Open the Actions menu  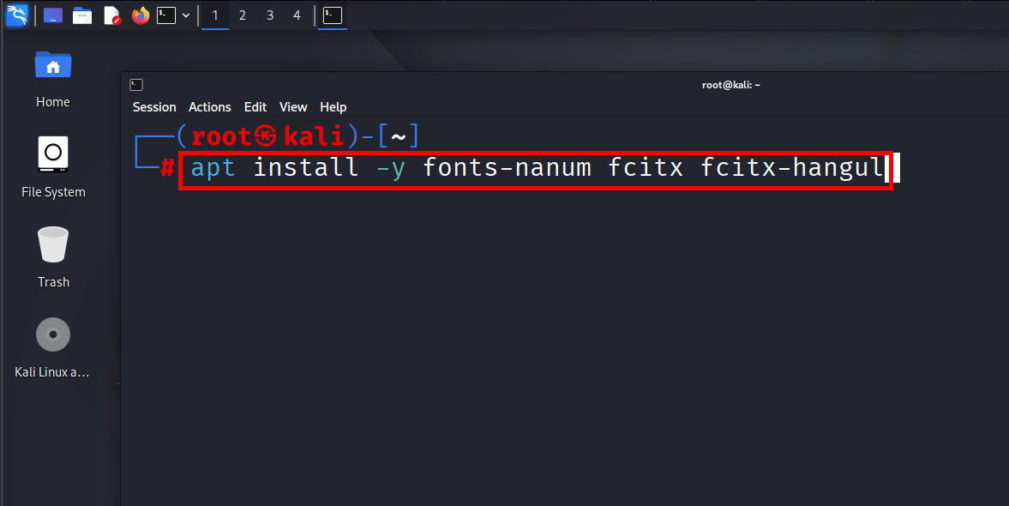pos(210,107)
